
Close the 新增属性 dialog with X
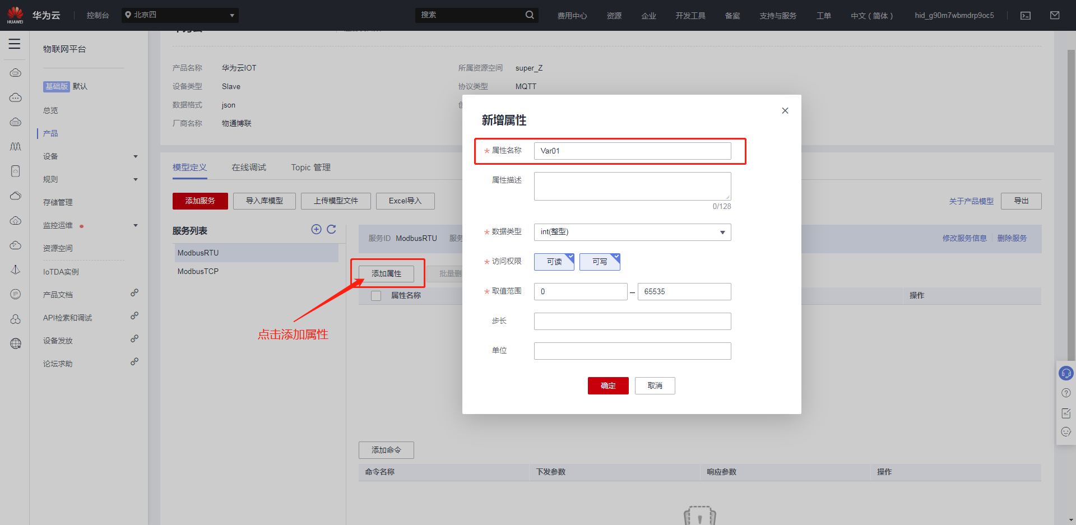coord(785,111)
